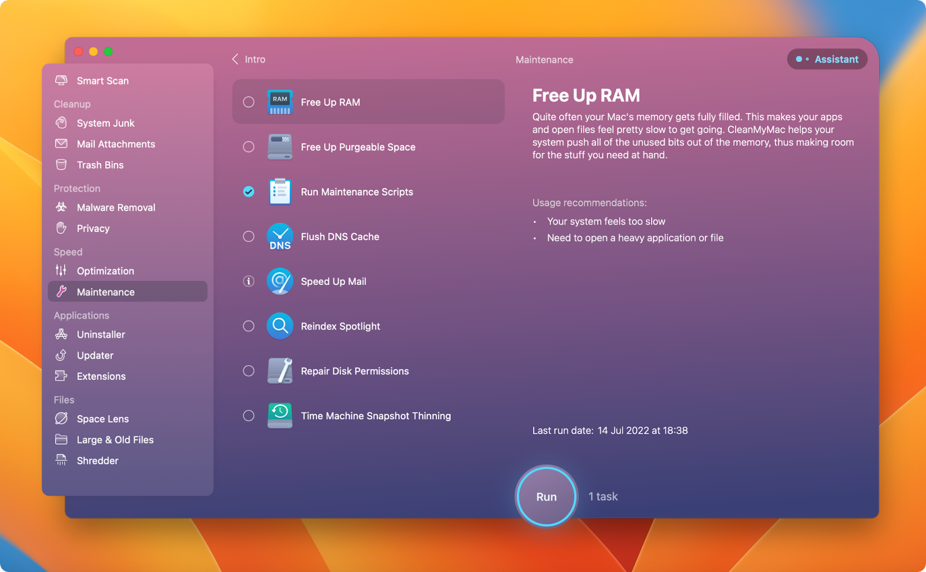Image resolution: width=926 pixels, height=572 pixels.
Task: Click the Malware Removal biohazard icon
Action: pyautogui.click(x=61, y=207)
